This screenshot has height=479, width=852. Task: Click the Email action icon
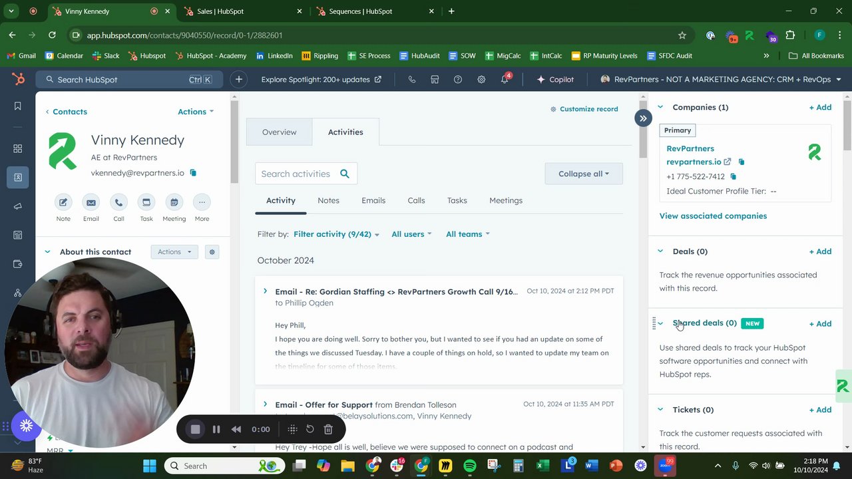tap(91, 202)
